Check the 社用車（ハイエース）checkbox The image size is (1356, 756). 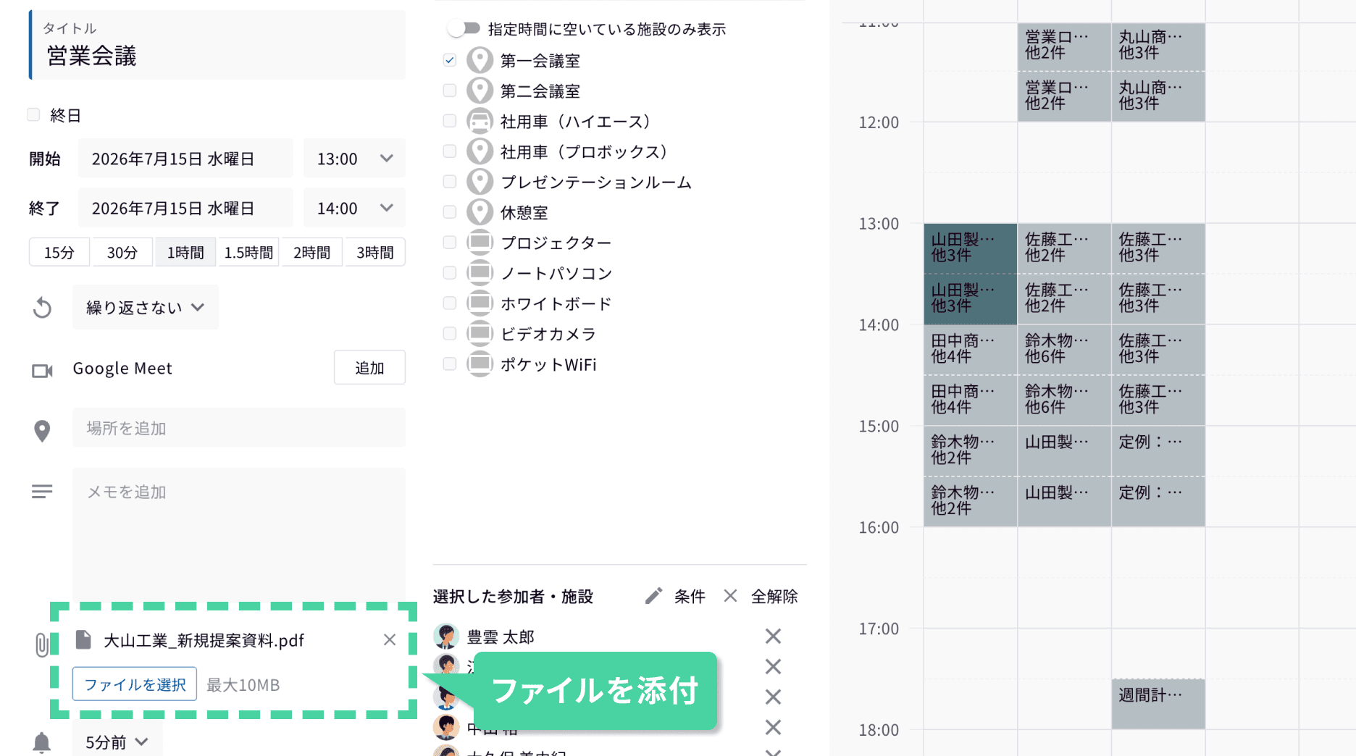(450, 121)
